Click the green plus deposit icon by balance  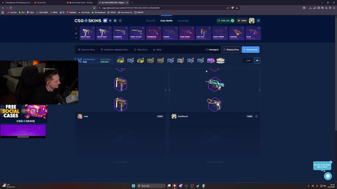point(232,20)
